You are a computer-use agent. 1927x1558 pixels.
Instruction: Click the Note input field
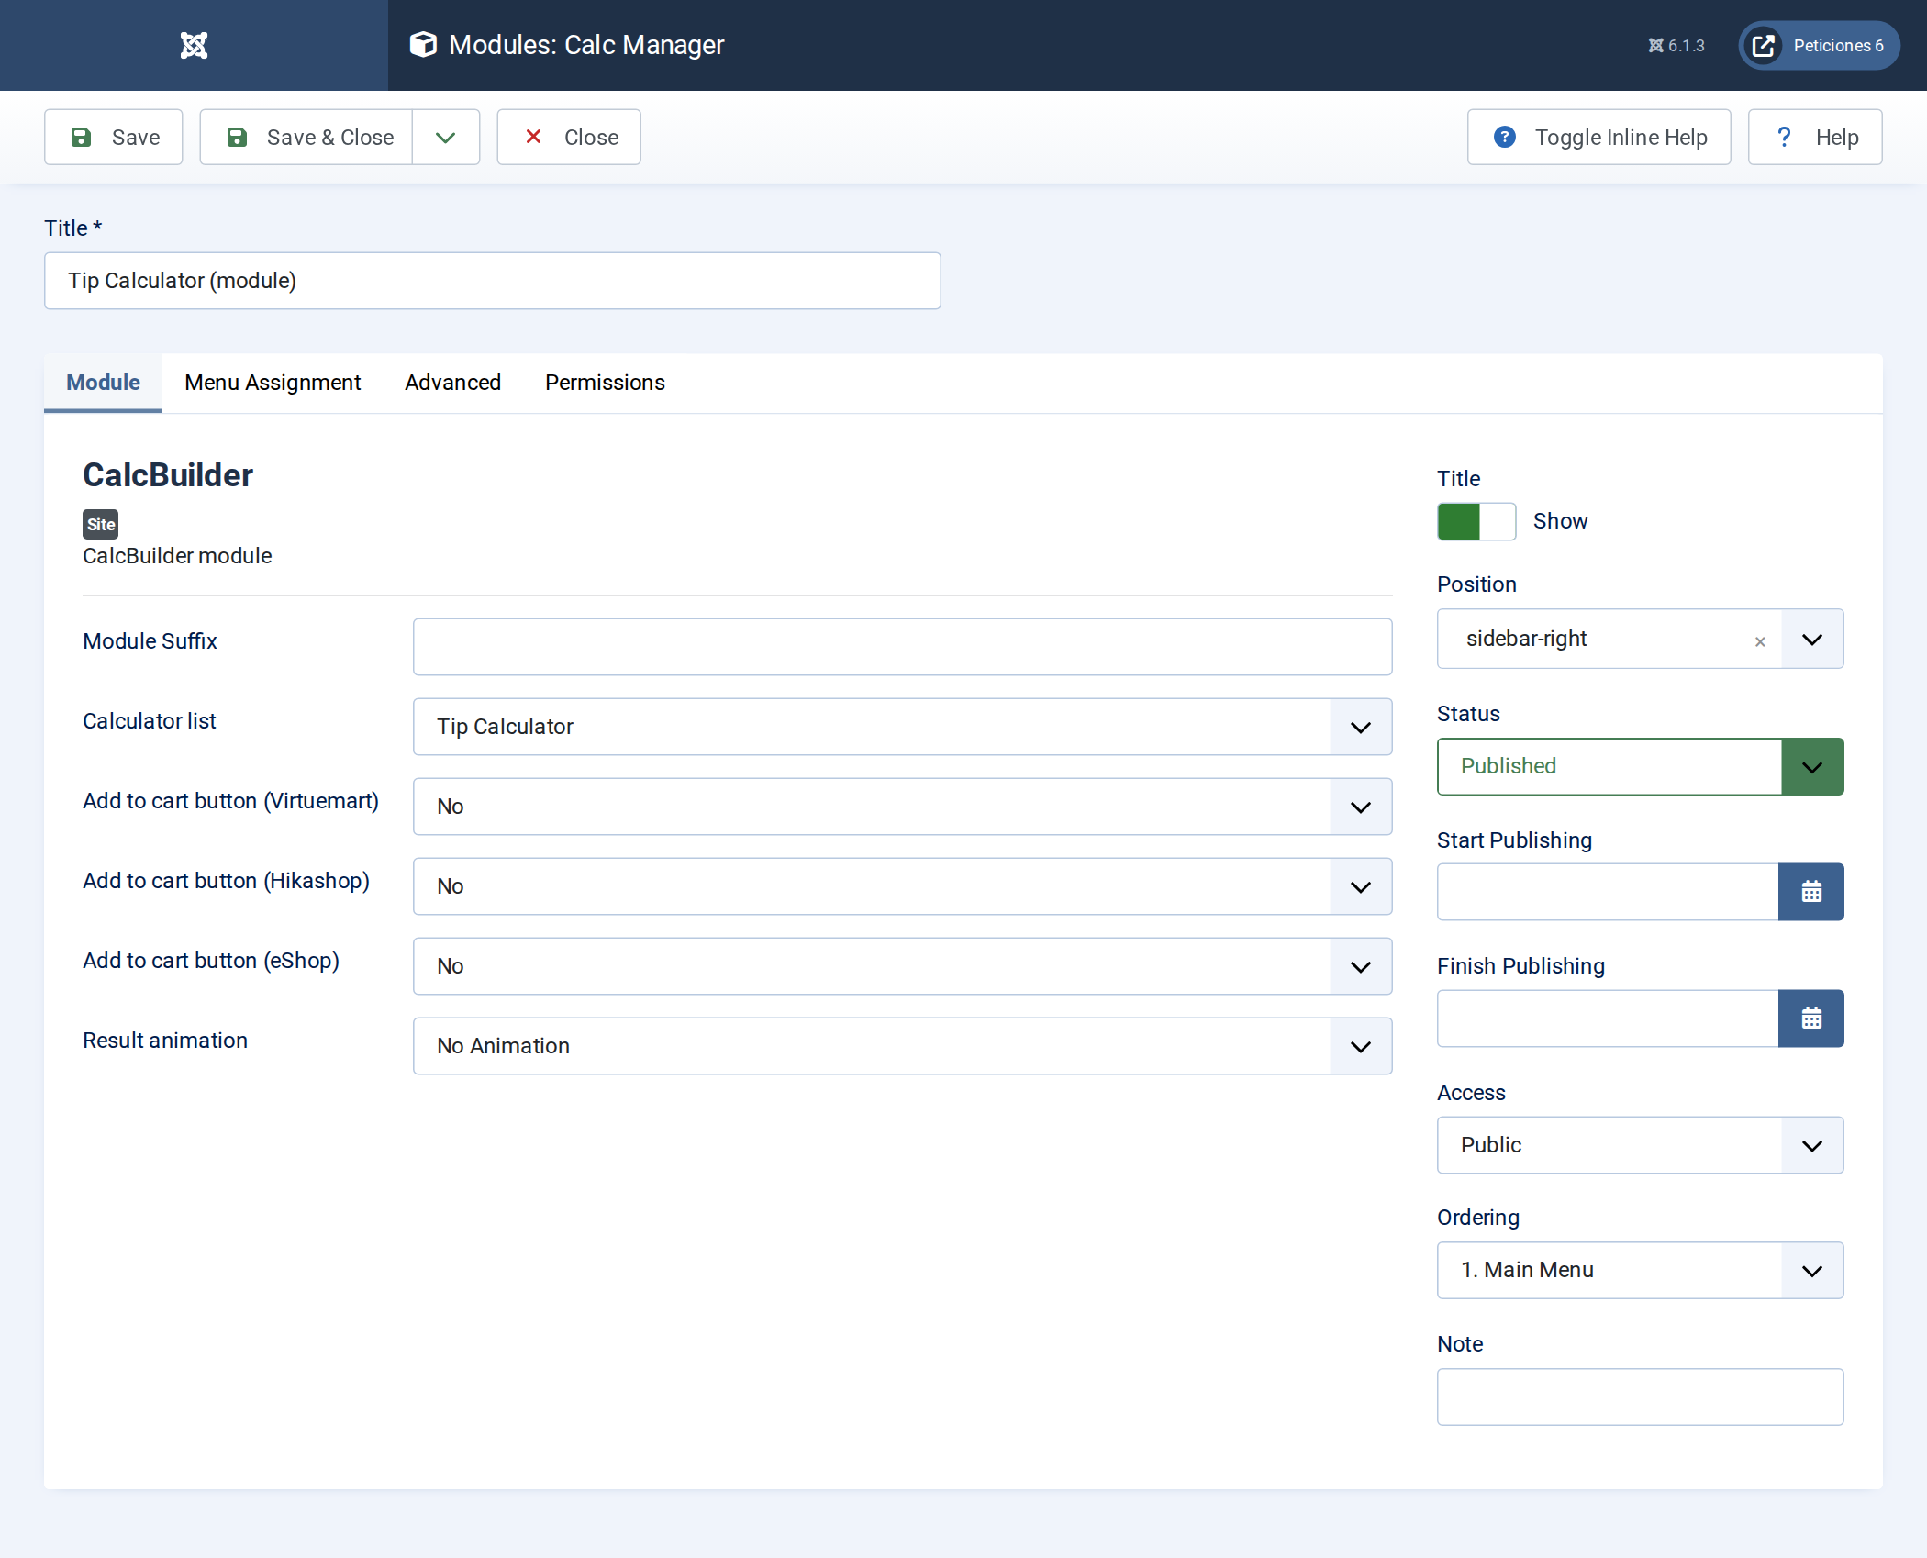1641,1397
